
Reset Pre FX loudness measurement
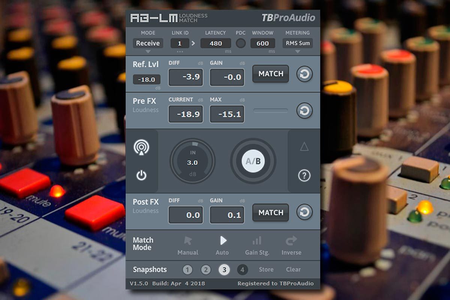click(x=304, y=111)
